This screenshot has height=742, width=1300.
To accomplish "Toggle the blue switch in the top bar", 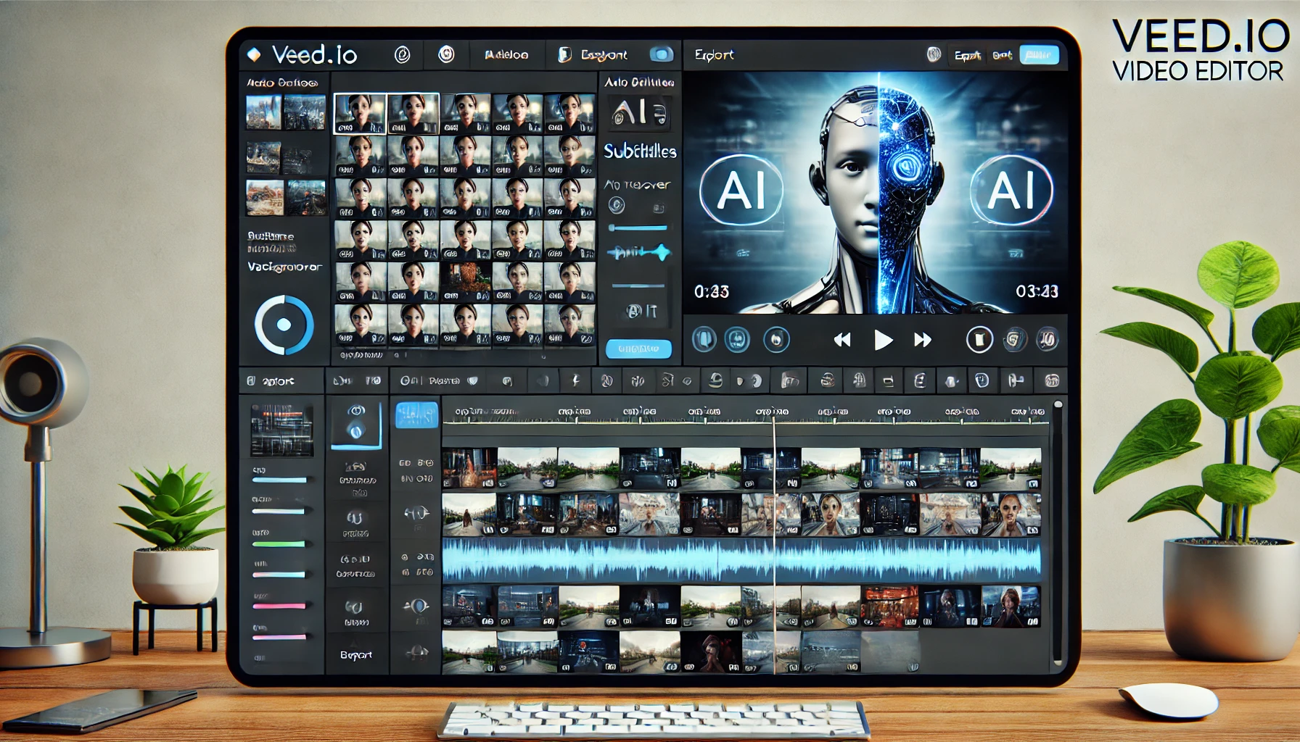I will click(x=661, y=54).
